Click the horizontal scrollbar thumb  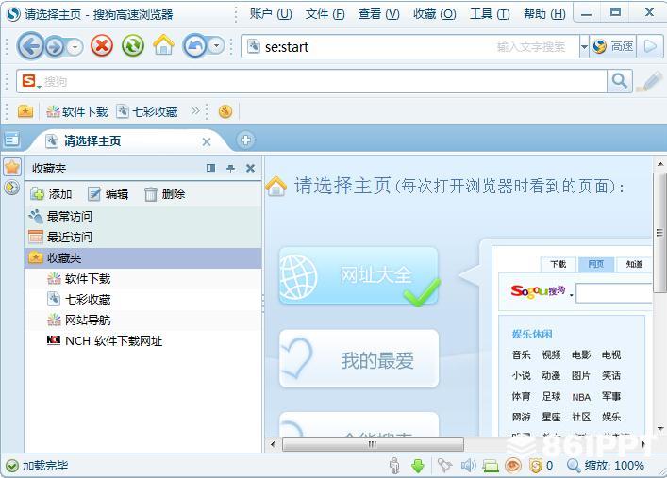[x=373, y=444]
